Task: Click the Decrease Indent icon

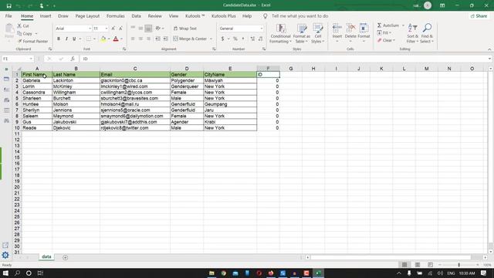Action: pos(157,39)
